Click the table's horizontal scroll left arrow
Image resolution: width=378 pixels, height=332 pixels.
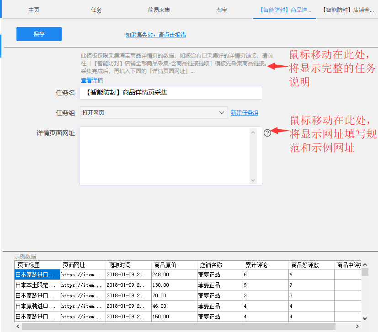[x=18, y=326]
